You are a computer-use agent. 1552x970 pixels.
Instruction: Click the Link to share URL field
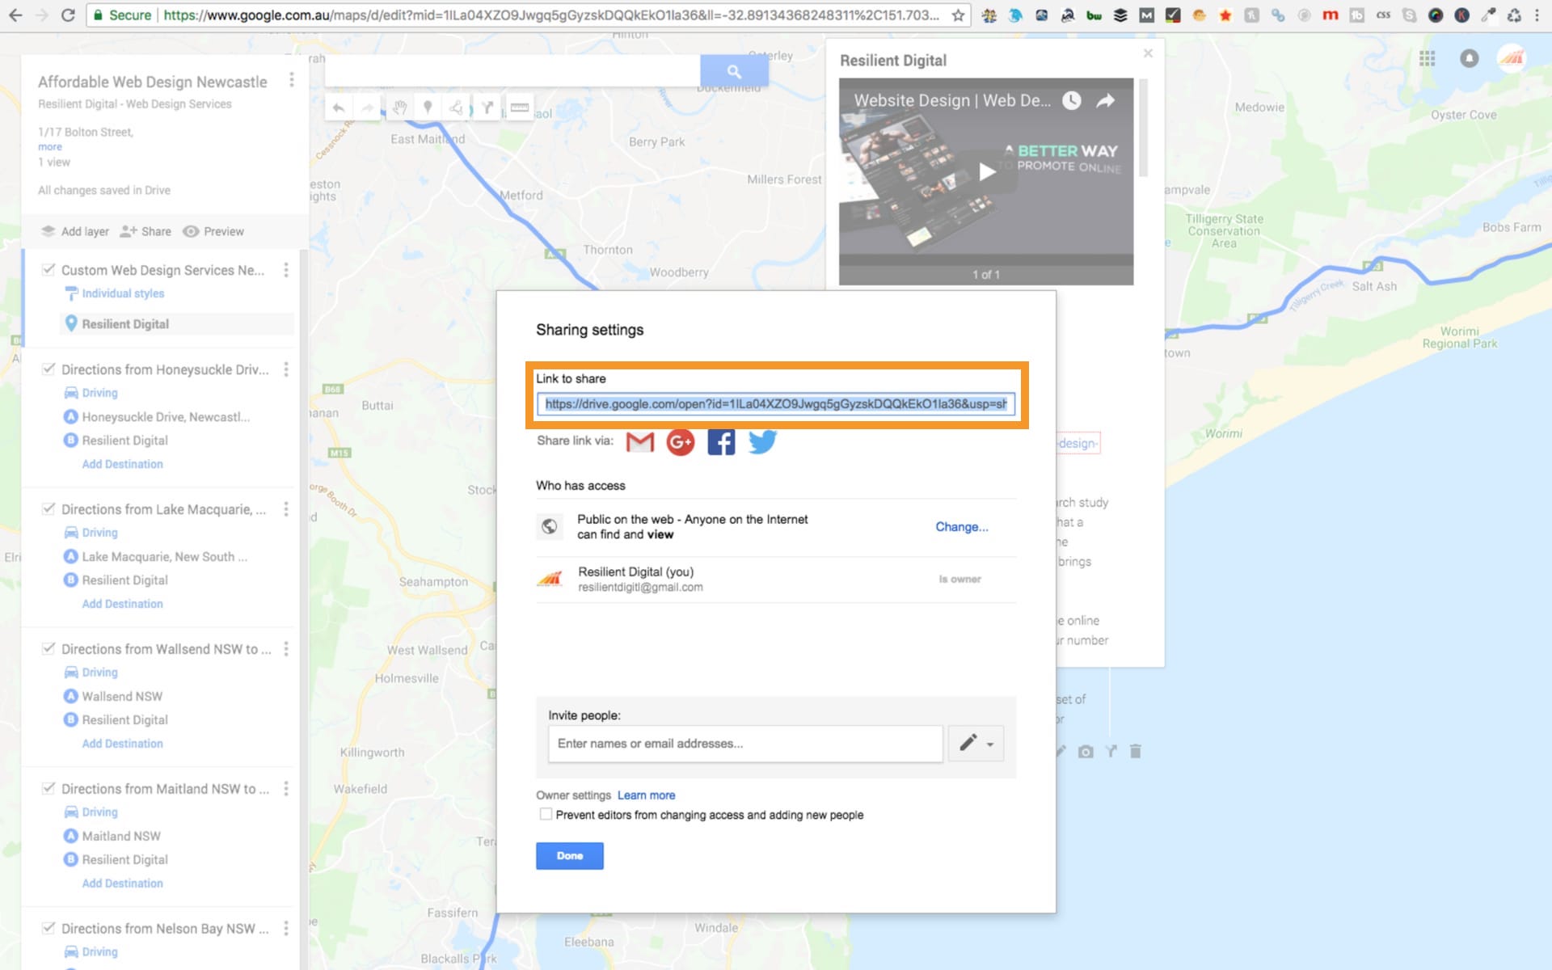775,404
